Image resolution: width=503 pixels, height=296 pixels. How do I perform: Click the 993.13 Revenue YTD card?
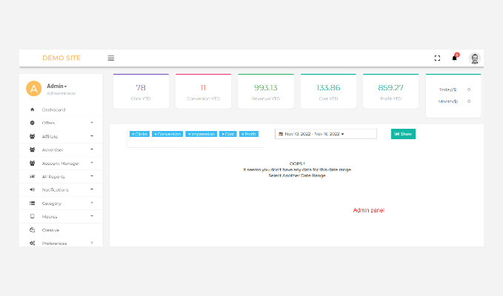pos(266,91)
